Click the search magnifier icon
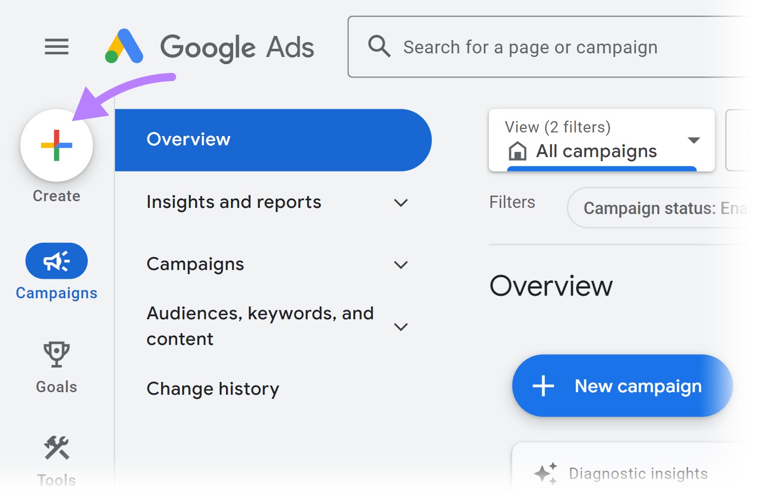Image resolution: width=759 pixels, height=501 pixels. 378,46
